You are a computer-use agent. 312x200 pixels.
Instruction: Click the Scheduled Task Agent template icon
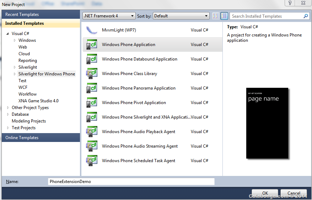pyautogui.click(x=92, y=161)
